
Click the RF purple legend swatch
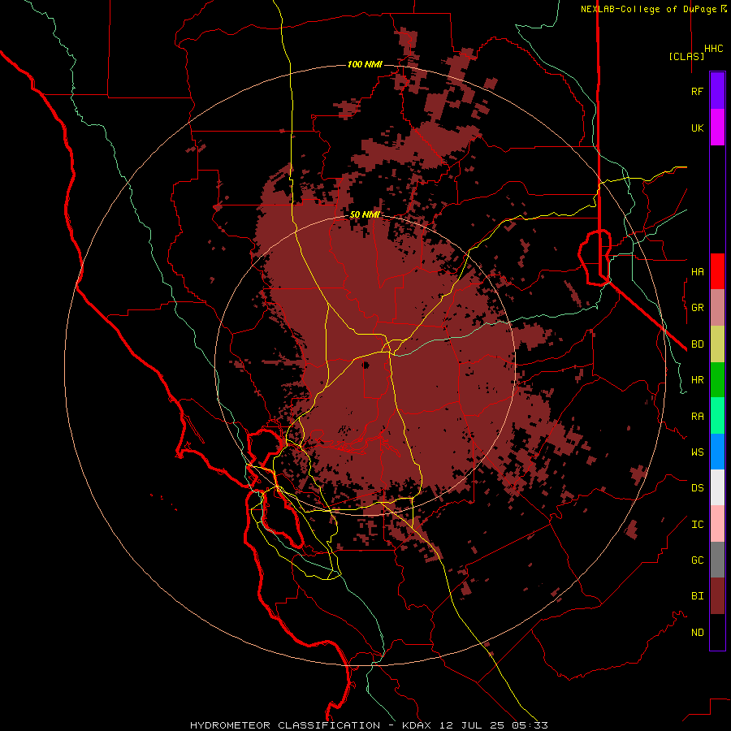(x=717, y=91)
